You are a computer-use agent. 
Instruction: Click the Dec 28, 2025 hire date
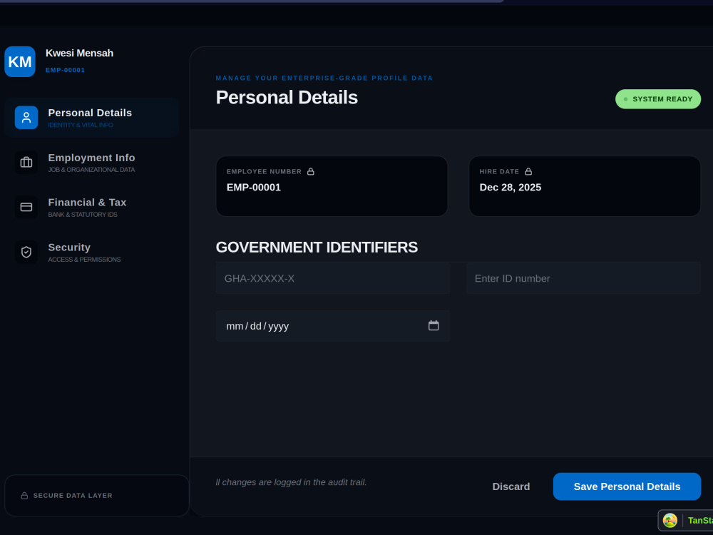tap(511, 188)
